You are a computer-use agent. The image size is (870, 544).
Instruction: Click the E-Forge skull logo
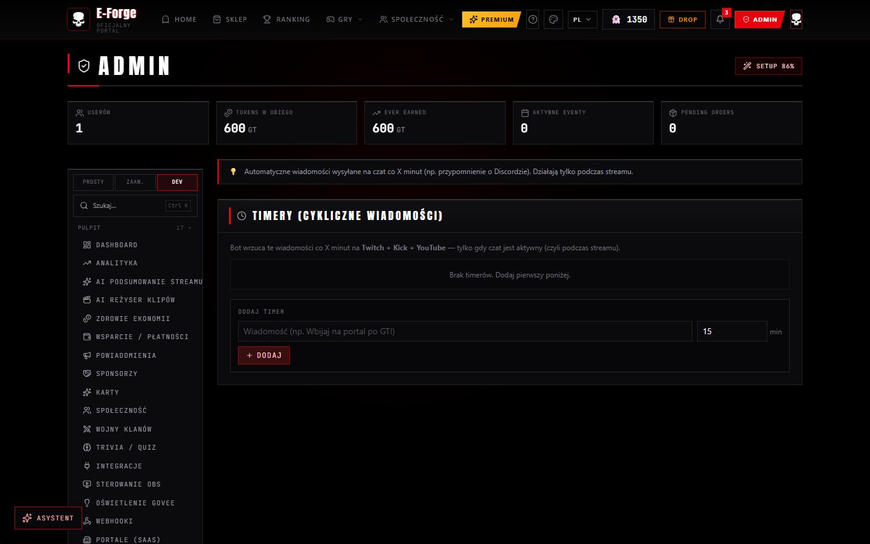click(x=78, y=19)
